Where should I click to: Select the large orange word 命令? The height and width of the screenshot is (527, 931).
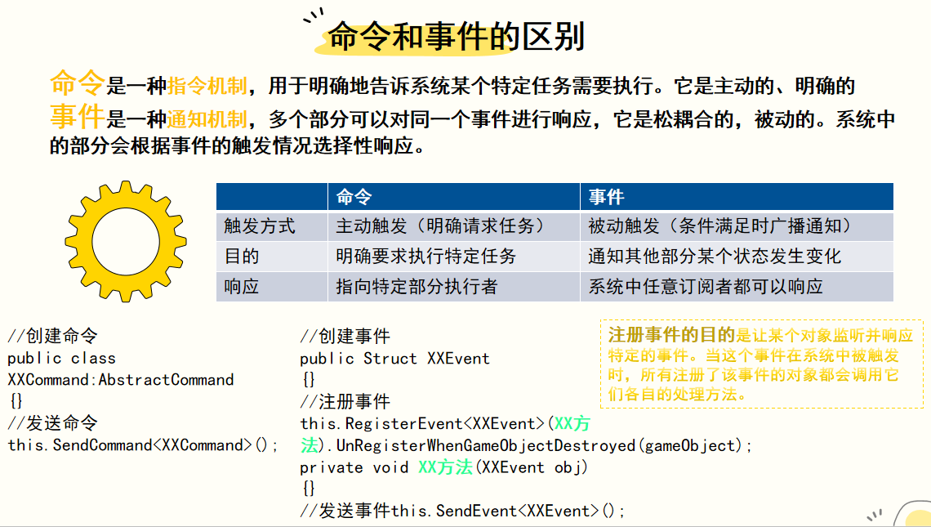pos(78,83)
